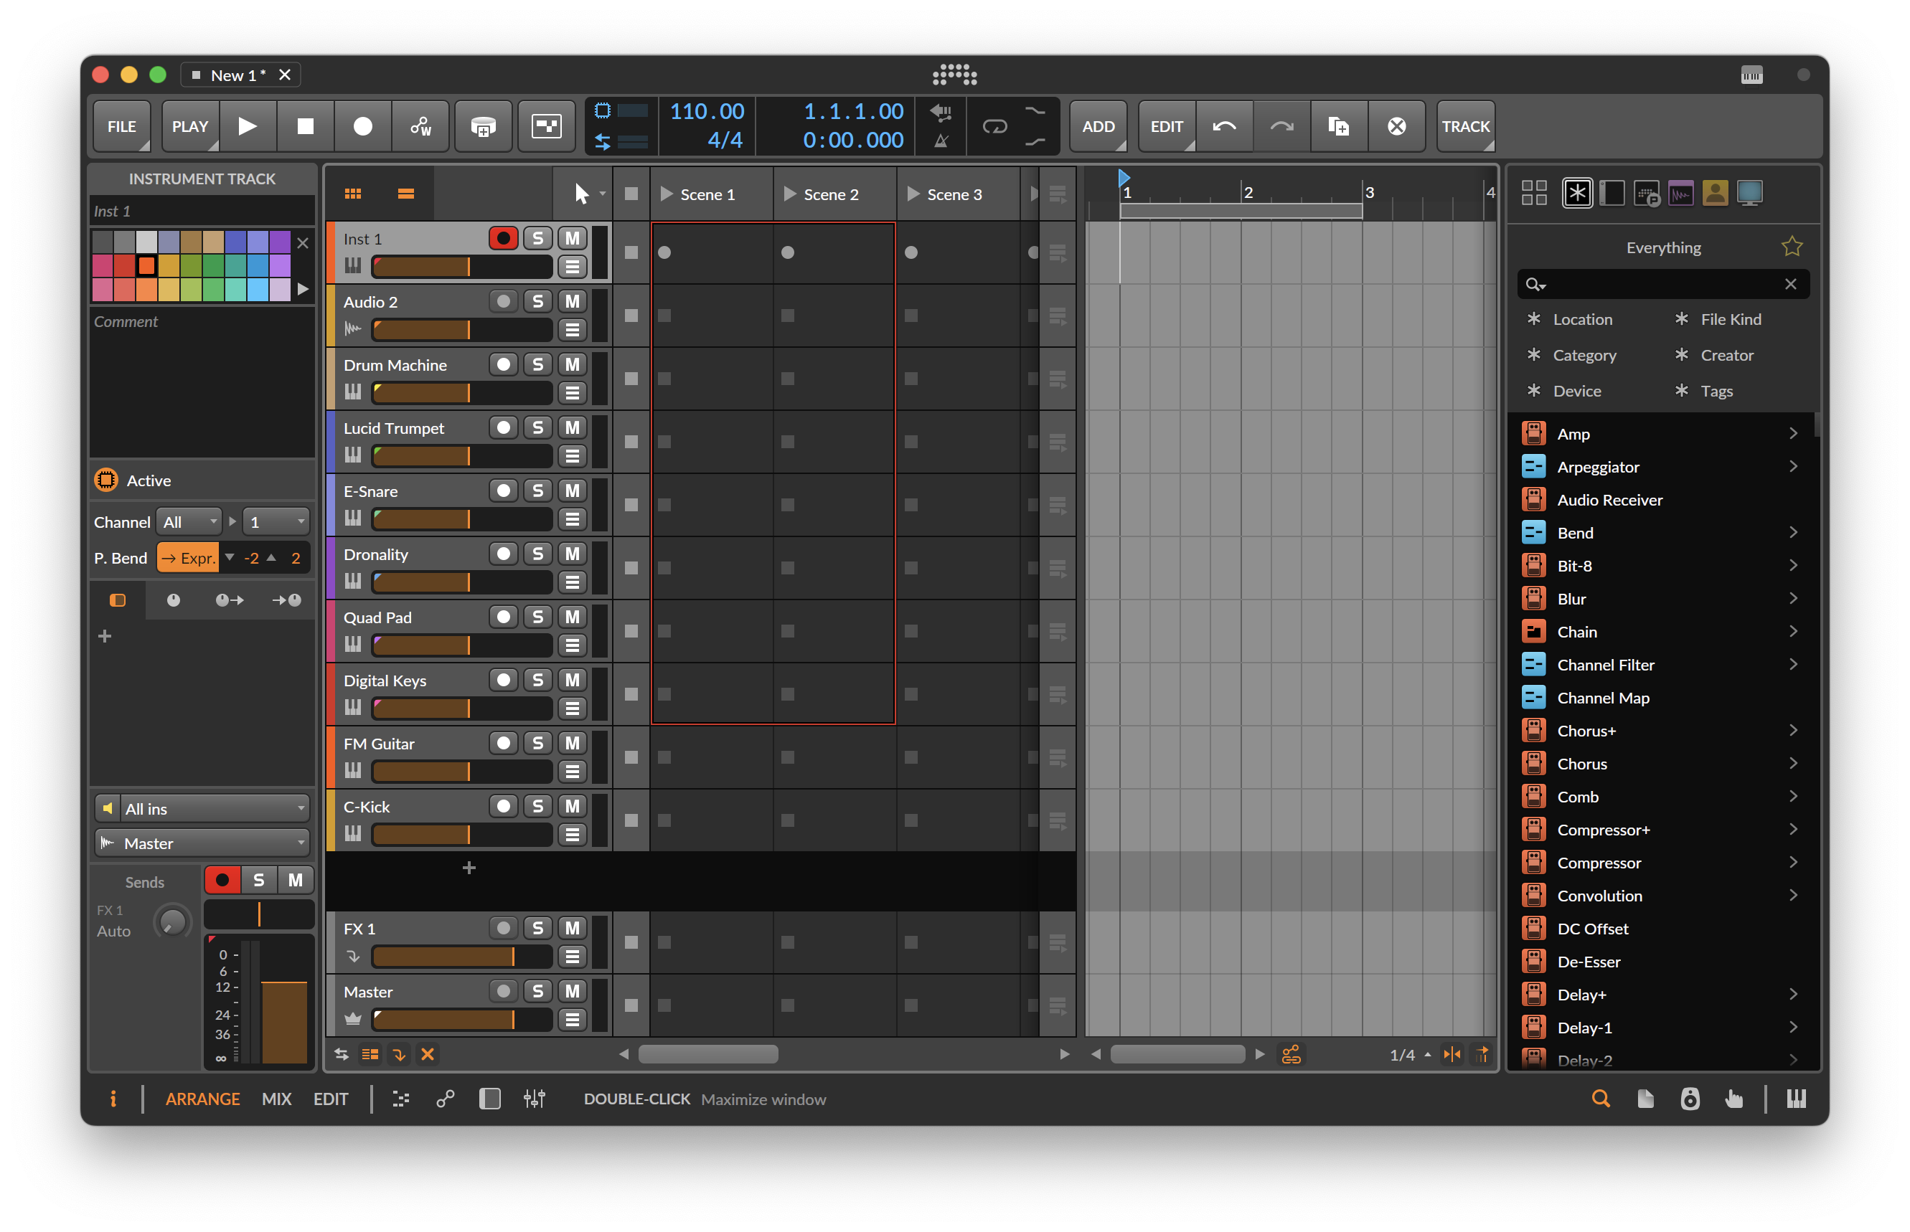Pick the blue color swatch in palette

click(258, 265)
